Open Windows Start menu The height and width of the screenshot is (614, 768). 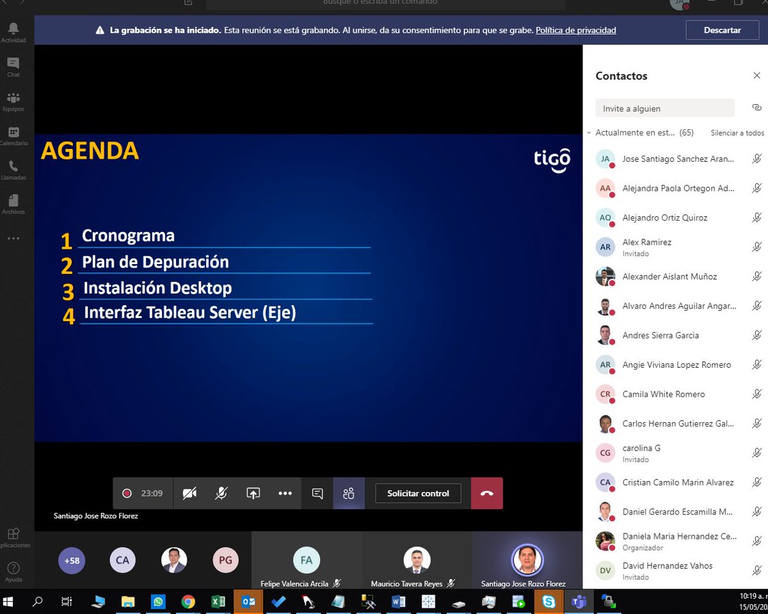9,601
